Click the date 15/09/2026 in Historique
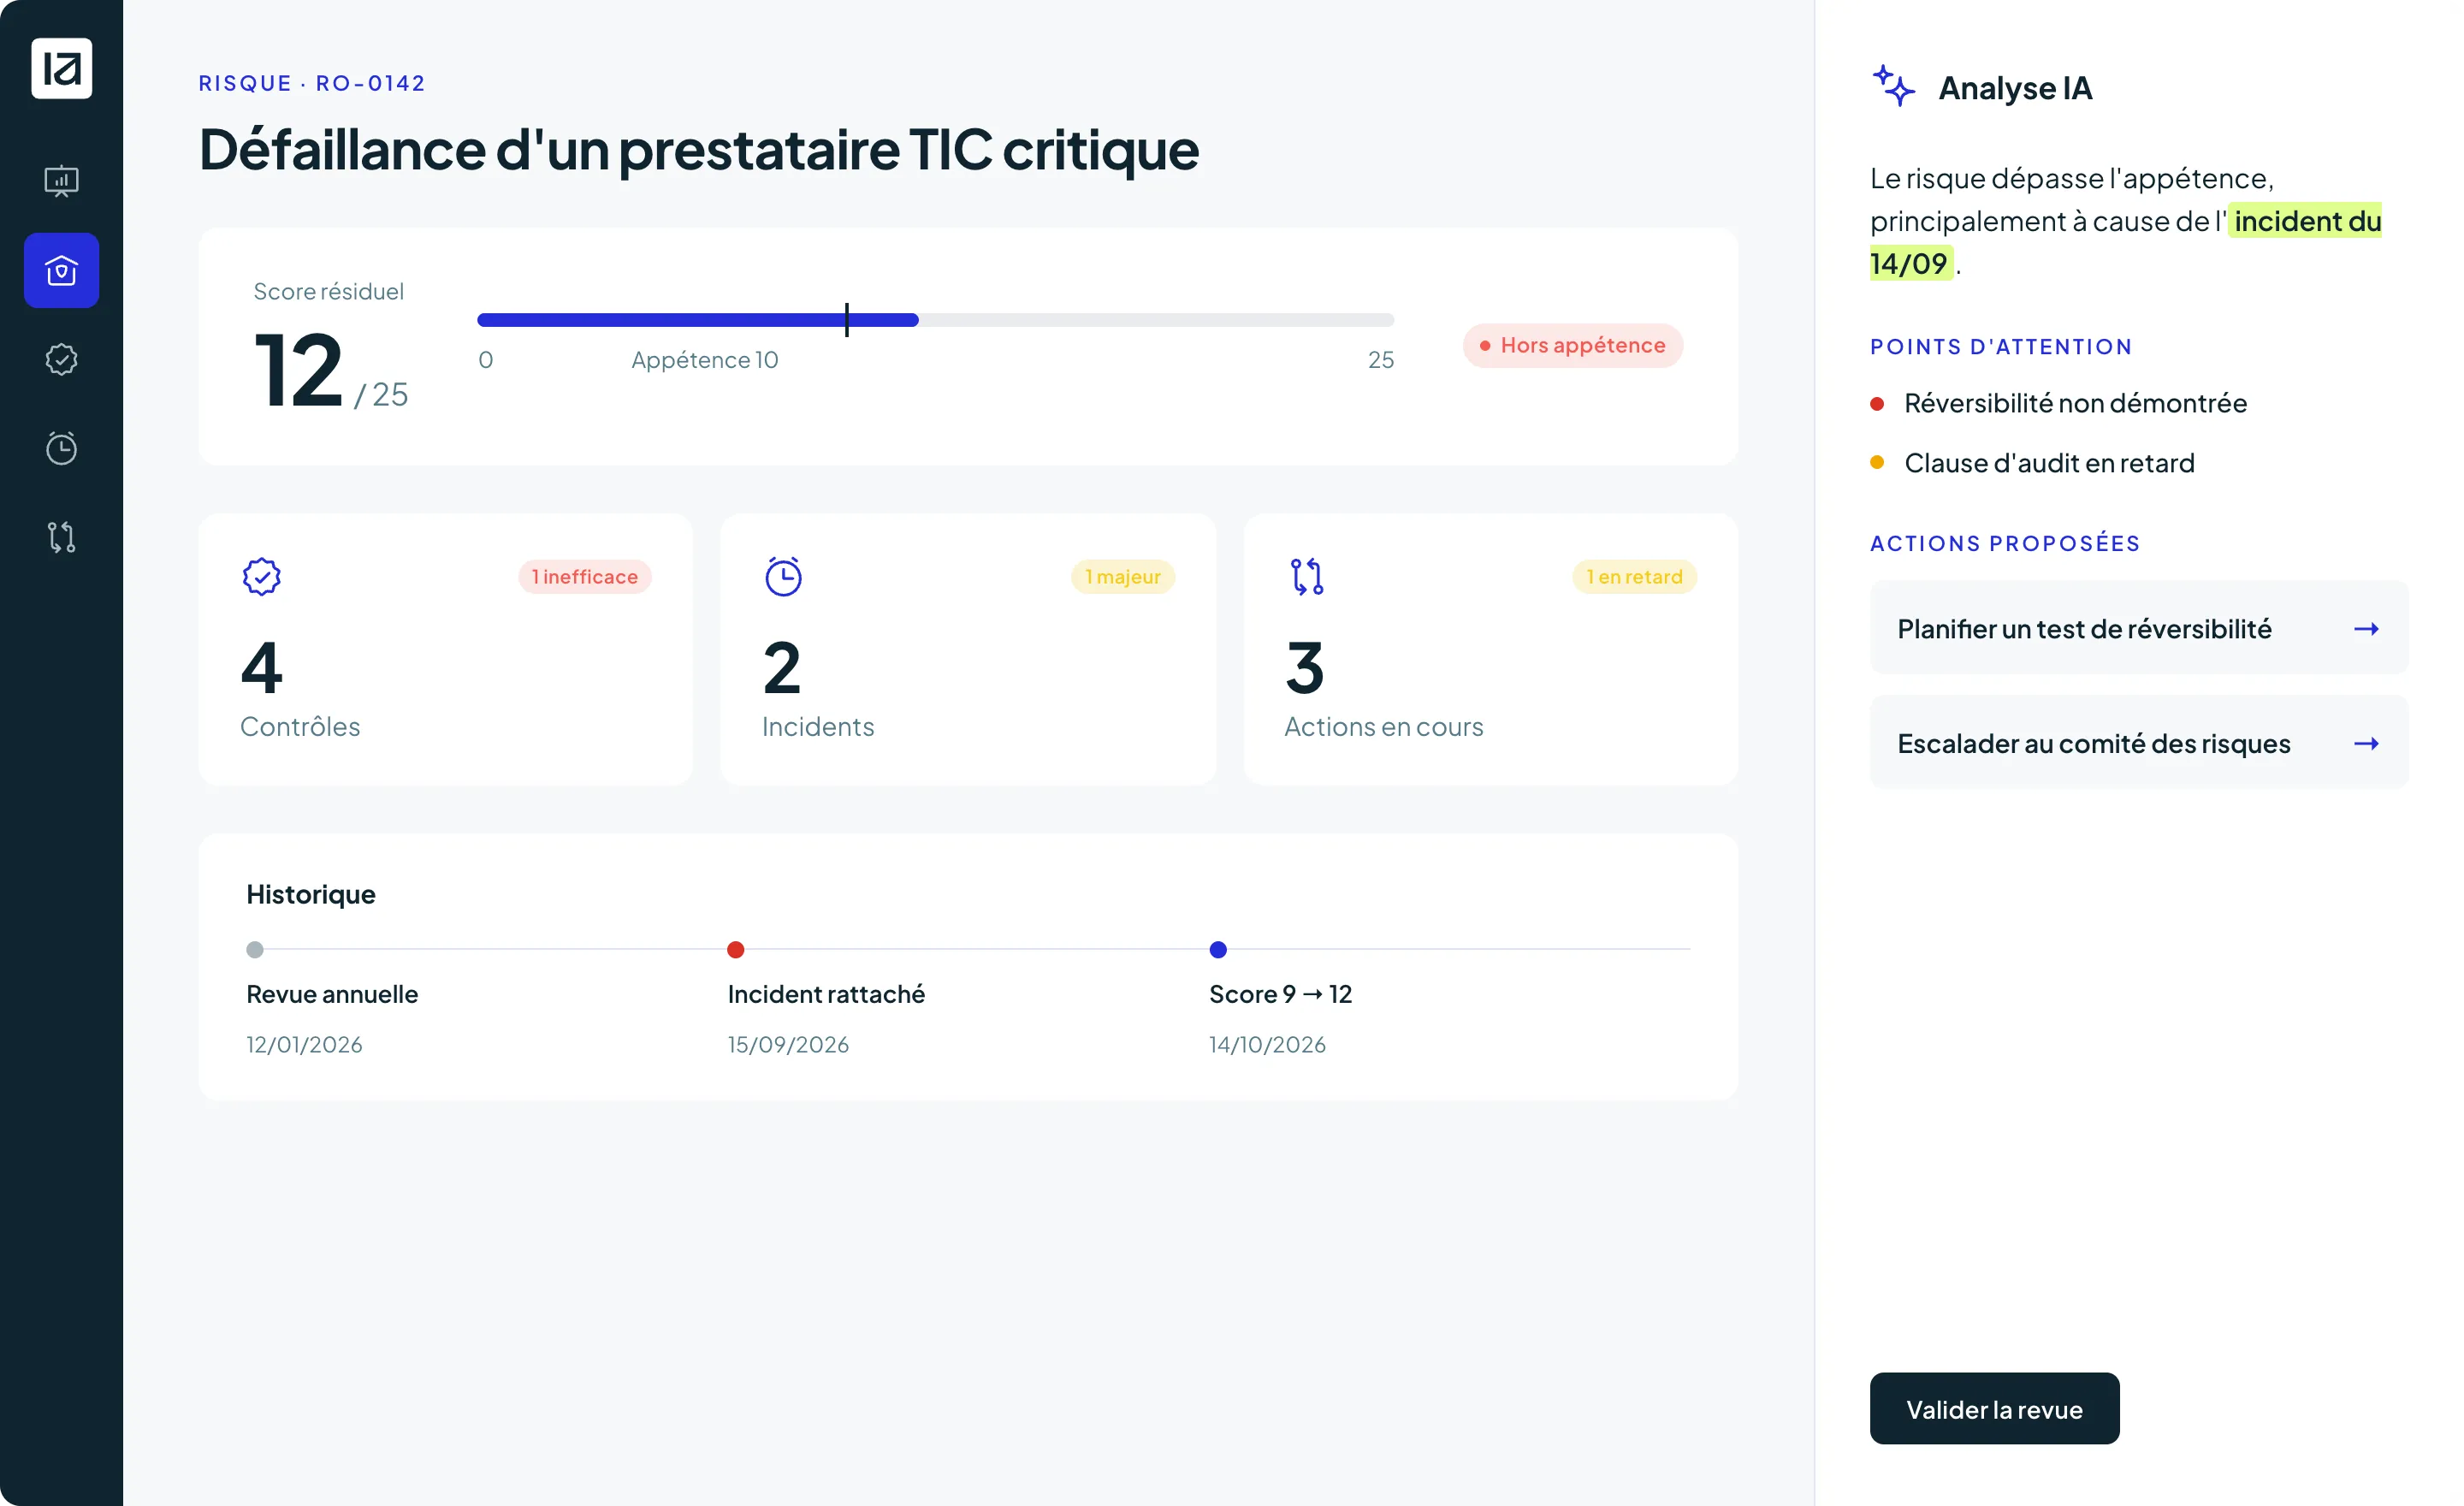The height and width of the screenshot is (1506, 2464). [788, 1045]
